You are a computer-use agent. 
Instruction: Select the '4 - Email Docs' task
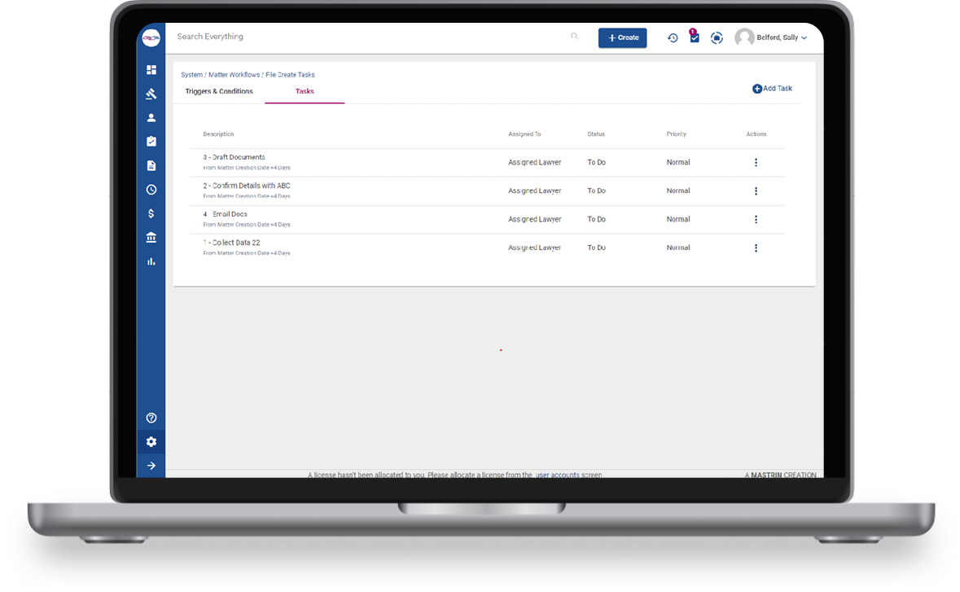click(226, 214)
